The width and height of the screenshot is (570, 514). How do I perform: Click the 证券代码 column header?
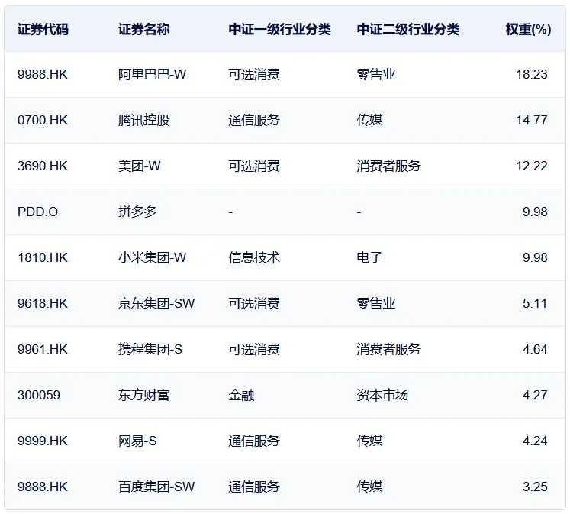[43, 30]
